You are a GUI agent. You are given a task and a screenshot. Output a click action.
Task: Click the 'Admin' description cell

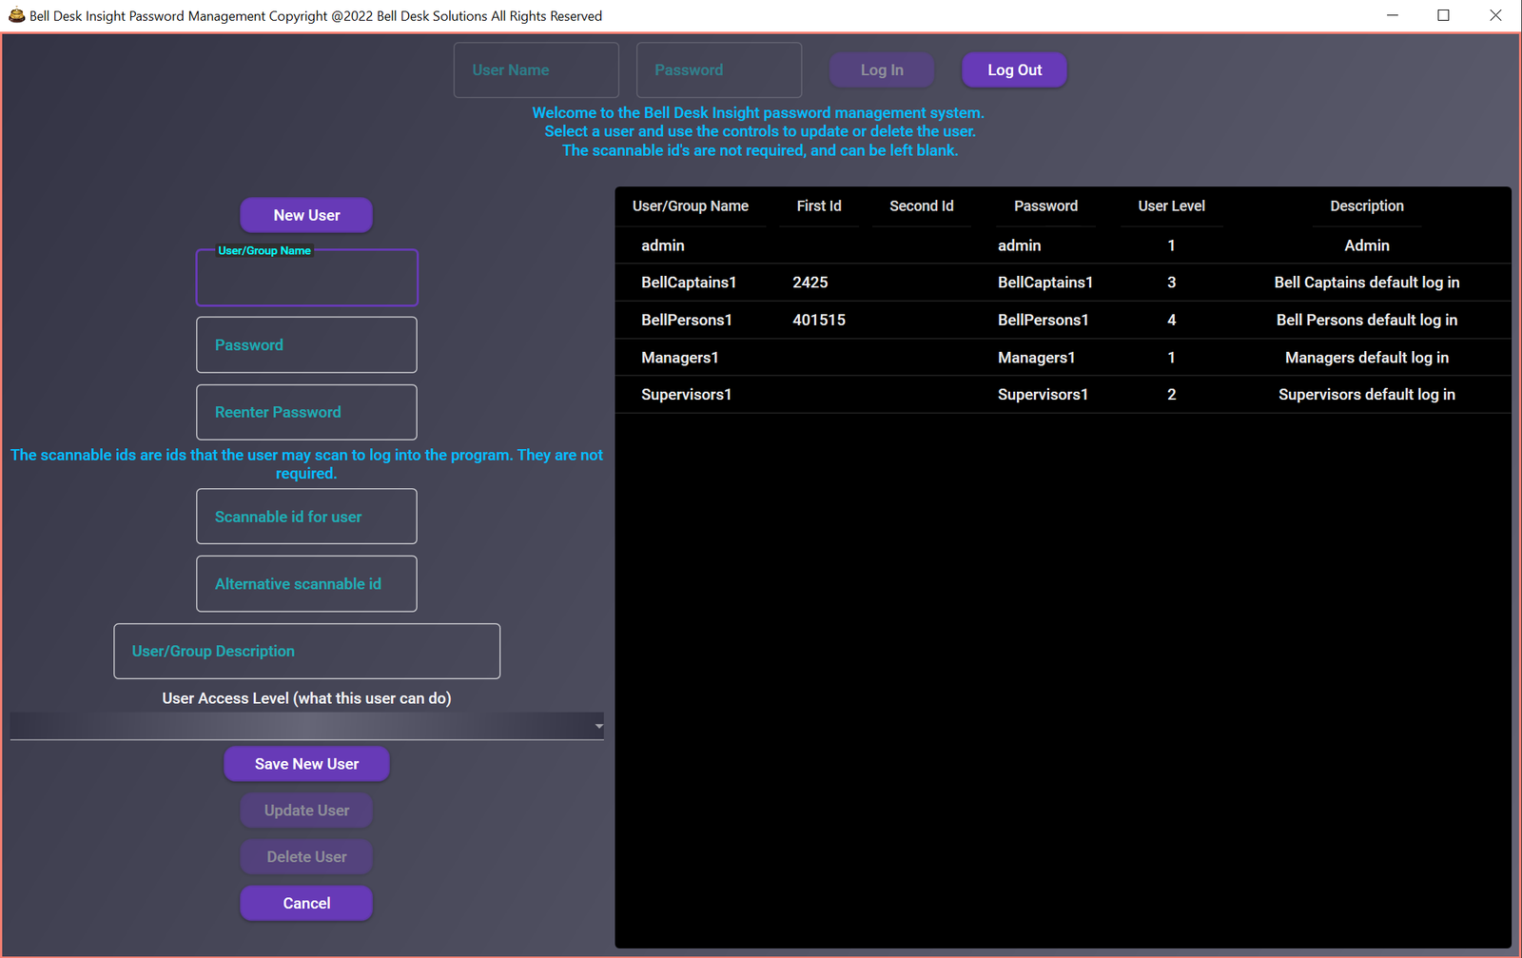1367,245
